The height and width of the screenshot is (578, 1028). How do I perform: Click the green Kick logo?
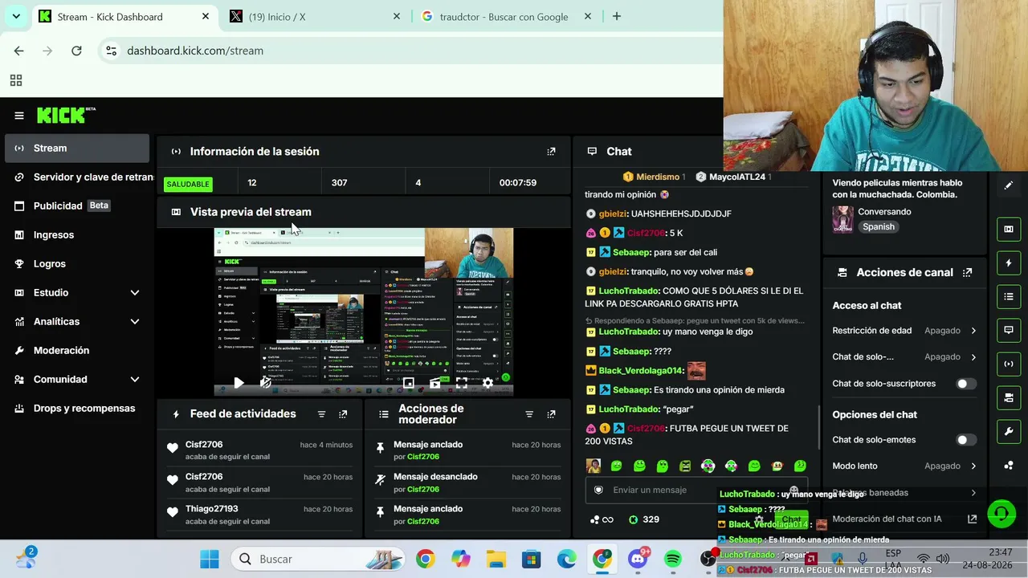[x=65, y=116]
